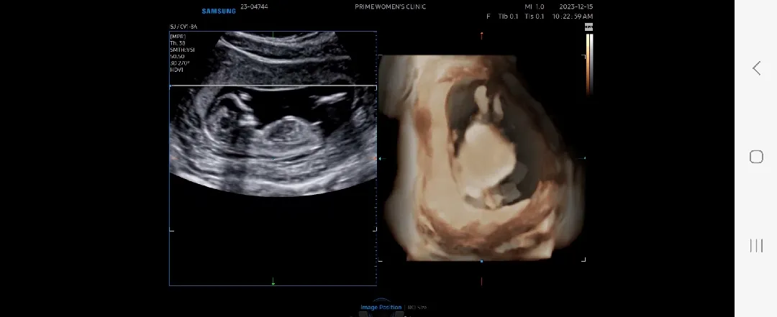The width and height of the screenshot is (777, 317).
Task: Click the Tis 0.1 readout
Action: (x=534, y=17)
